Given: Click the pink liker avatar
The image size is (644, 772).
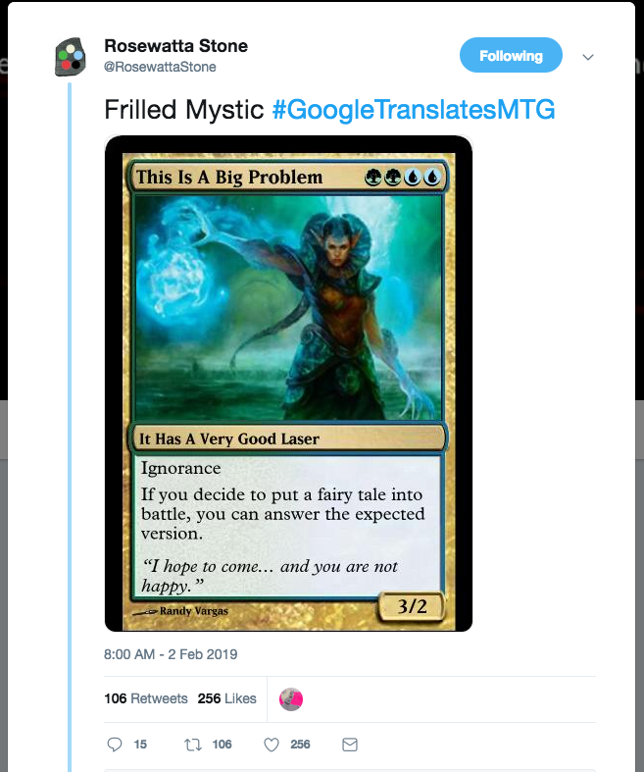Looking at the screenshot, I should [x=291, y=699].
